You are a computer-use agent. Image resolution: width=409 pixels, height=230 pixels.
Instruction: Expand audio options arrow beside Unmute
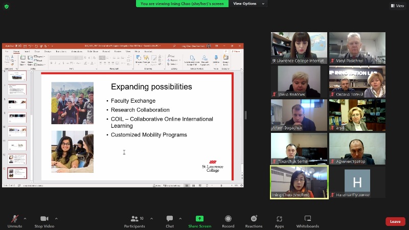(25, 219)
